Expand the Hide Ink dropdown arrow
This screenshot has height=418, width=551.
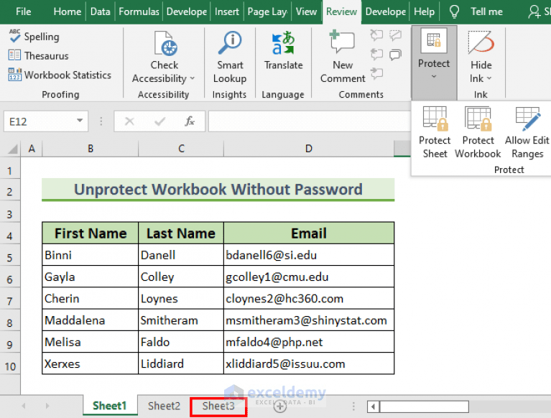(489, 78)
